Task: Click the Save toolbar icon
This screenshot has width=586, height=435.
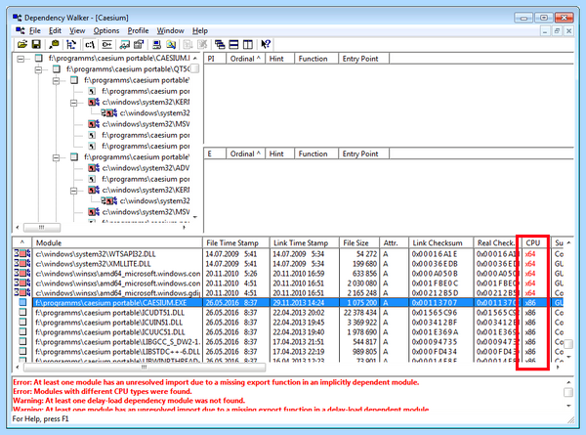Action: click(36, 45)
